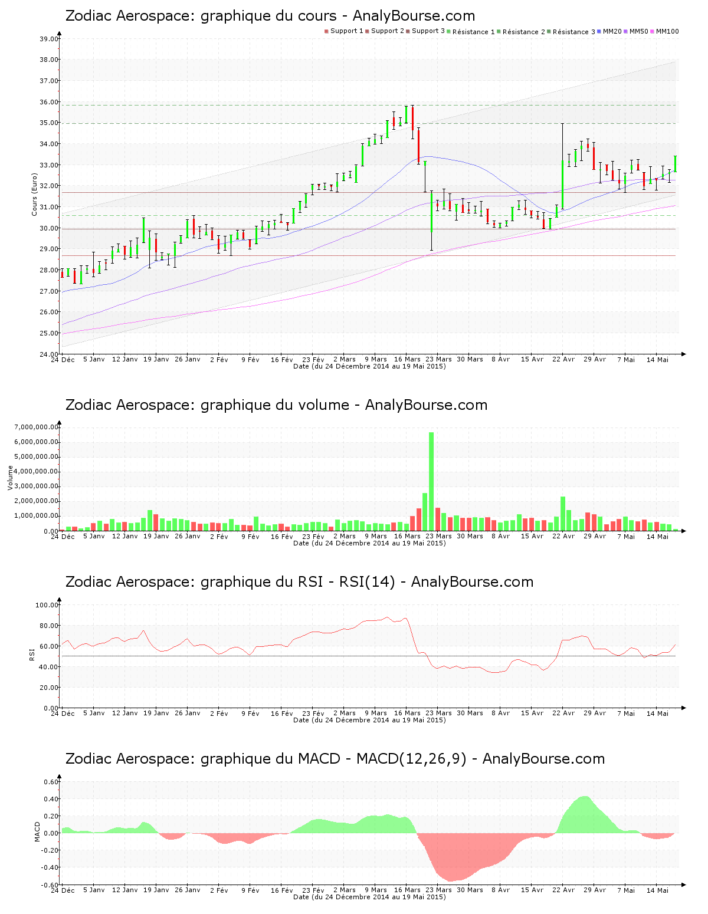Click the 100.00 value on the RSI axis
Screen dimensions: 708x914
tap(47, 605)
